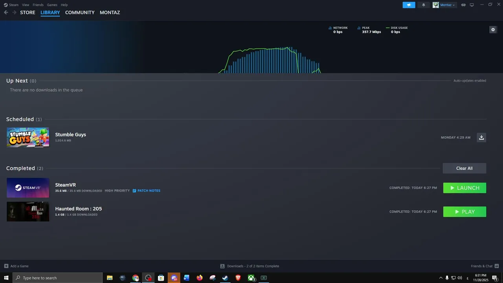Click Stumble Guys 1,014.6 MB size text
The width and height of the screenshot is (503, 283).
tap(63, 140)
